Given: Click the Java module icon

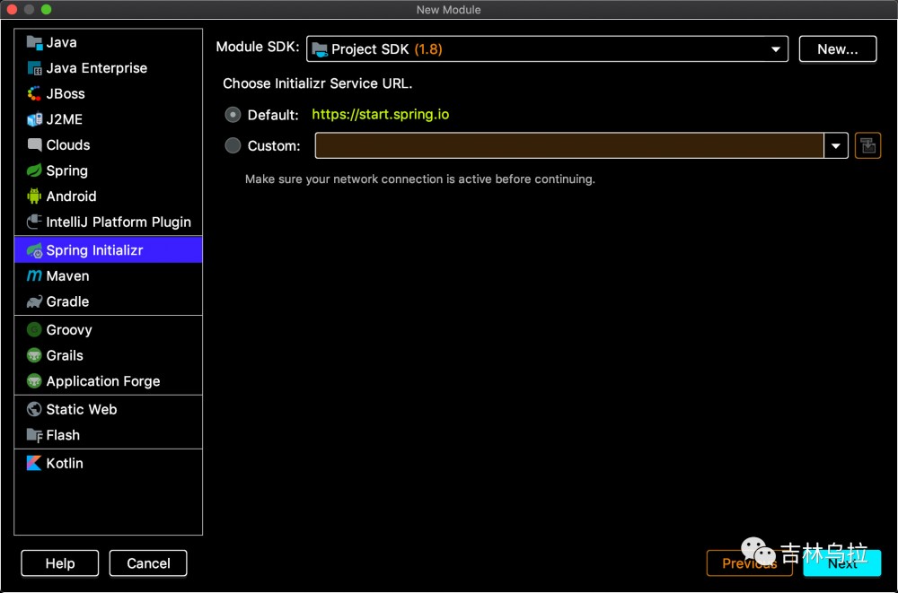Looking at the screenshot, I should pyautogui.click(x=34, y=42).
